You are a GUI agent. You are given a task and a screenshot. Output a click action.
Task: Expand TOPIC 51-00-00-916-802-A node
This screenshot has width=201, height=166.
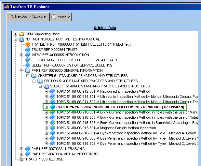(x=46, y=118)
